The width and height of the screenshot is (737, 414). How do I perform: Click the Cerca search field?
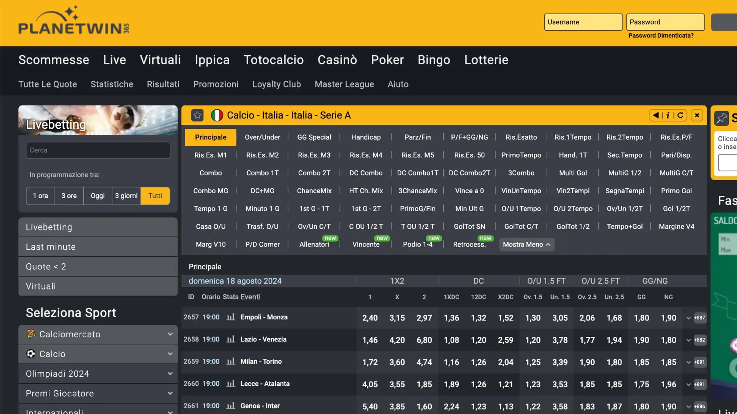coord(97,150)
